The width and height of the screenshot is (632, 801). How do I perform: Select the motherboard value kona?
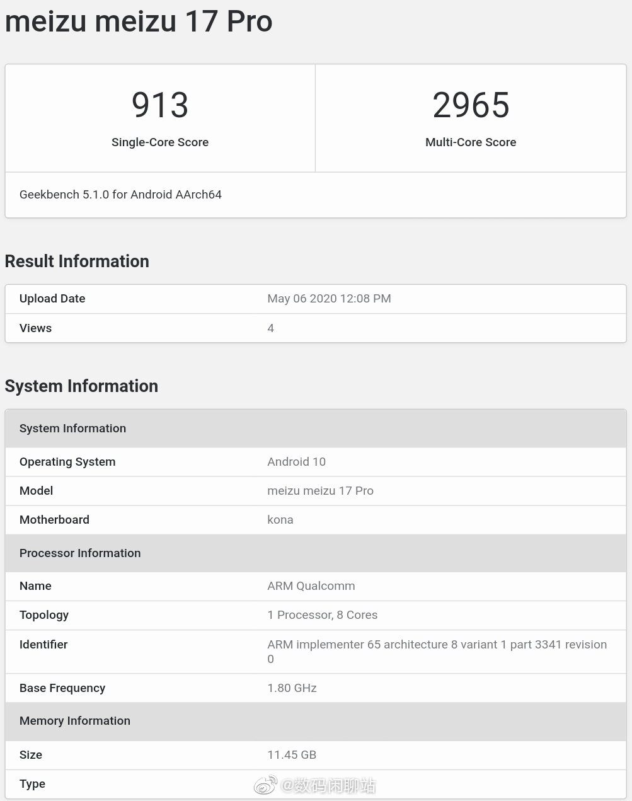click(280, 520)
